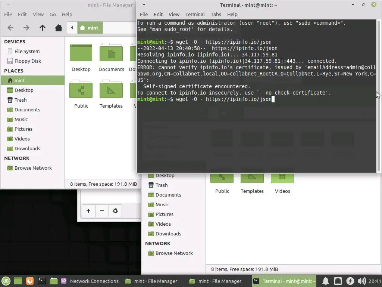Switch to Network Connections taskbar window

[x=90, y=281]
